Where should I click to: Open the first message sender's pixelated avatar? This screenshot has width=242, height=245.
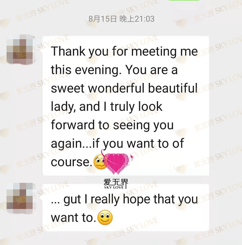pyautogui.click(x=20, y=50)
